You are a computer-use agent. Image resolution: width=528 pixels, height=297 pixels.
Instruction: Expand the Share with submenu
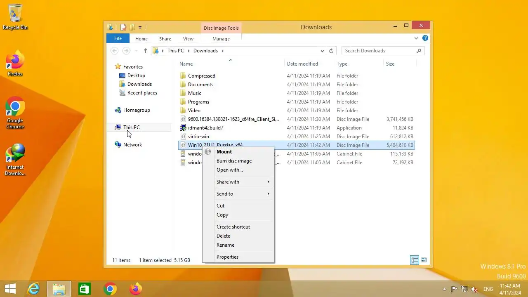click(x=268, y=182)
